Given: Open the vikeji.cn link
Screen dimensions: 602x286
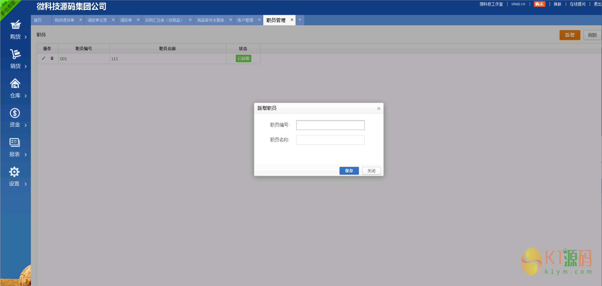Looking at the screenshot, I should coord(518,4).
